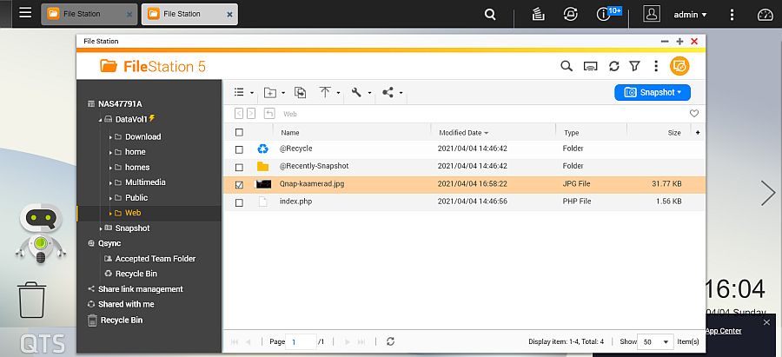Add Web folder to favorites heart icon
This screenshot has width=782, height=357.
(694, 114)
